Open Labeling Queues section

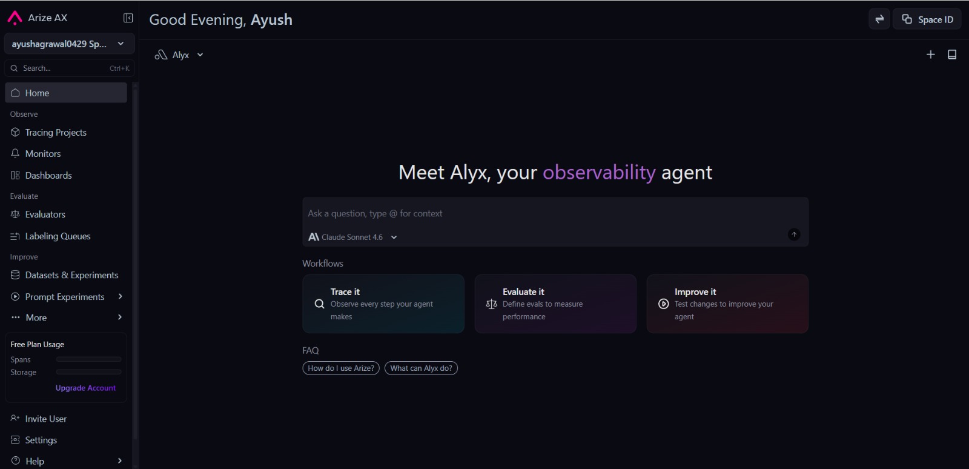pos(66,236)
